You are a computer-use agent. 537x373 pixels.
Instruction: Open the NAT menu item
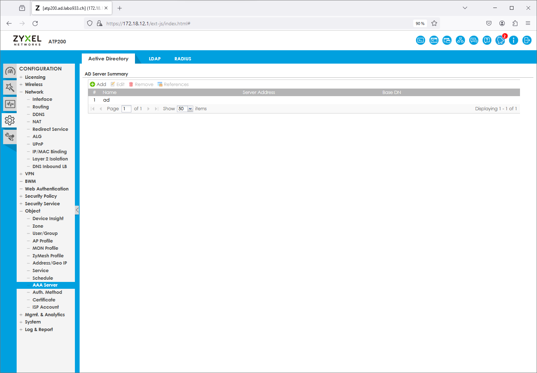pyautogui.click(x=37, y=122)
